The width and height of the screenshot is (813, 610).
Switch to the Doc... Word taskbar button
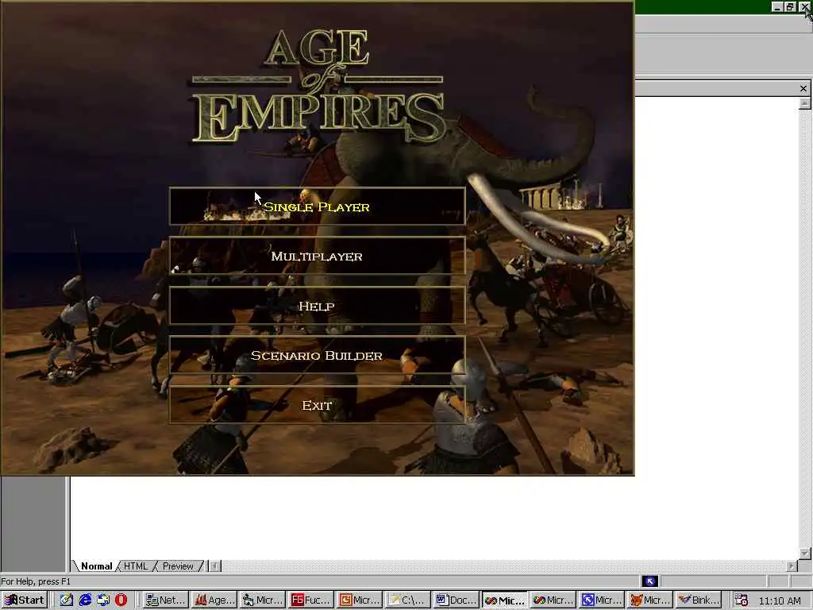point(455,600)
